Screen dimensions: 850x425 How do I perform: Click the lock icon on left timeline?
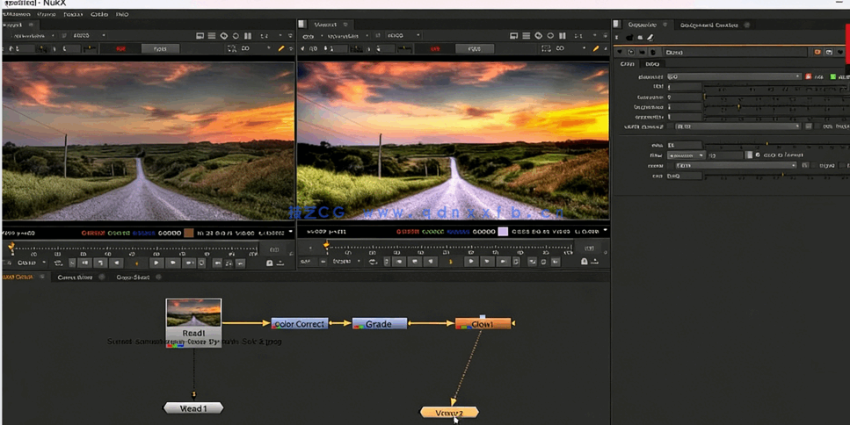270,263
